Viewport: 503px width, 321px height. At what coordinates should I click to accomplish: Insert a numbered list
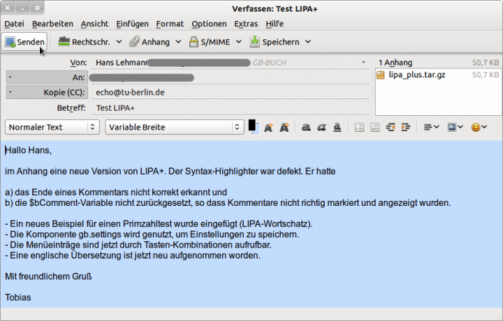click(x=374, y=128)
